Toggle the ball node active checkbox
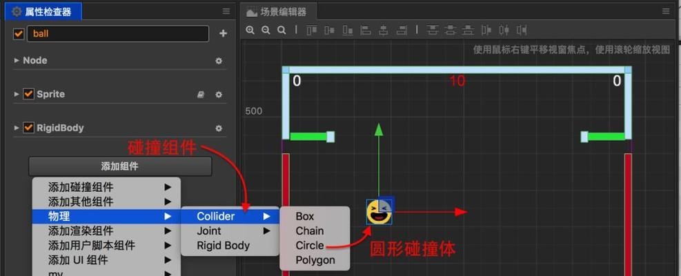The height and width of the screenshot is (276, 681). tap(19, 33)
